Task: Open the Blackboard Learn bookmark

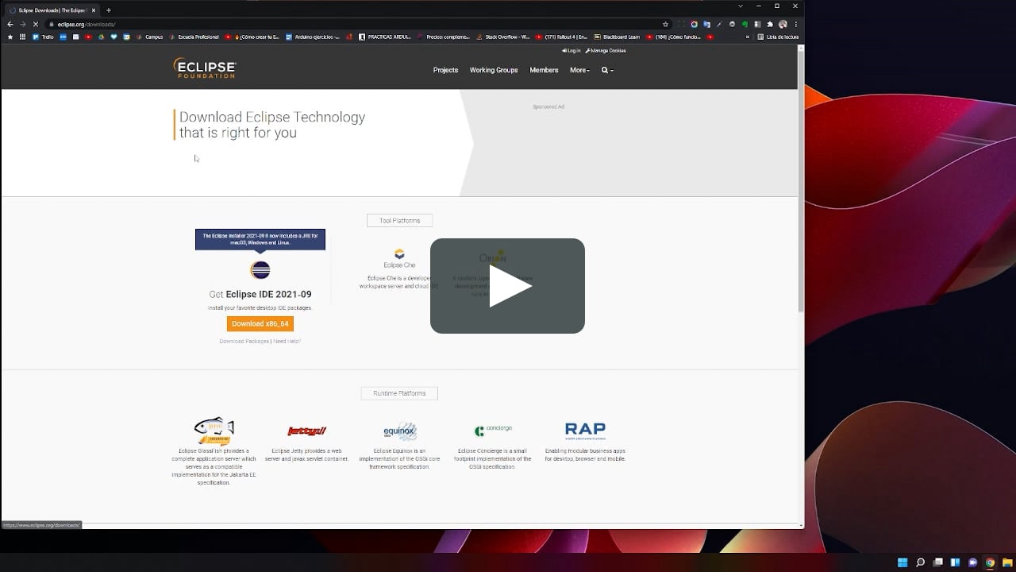Action: coord(617,37)
